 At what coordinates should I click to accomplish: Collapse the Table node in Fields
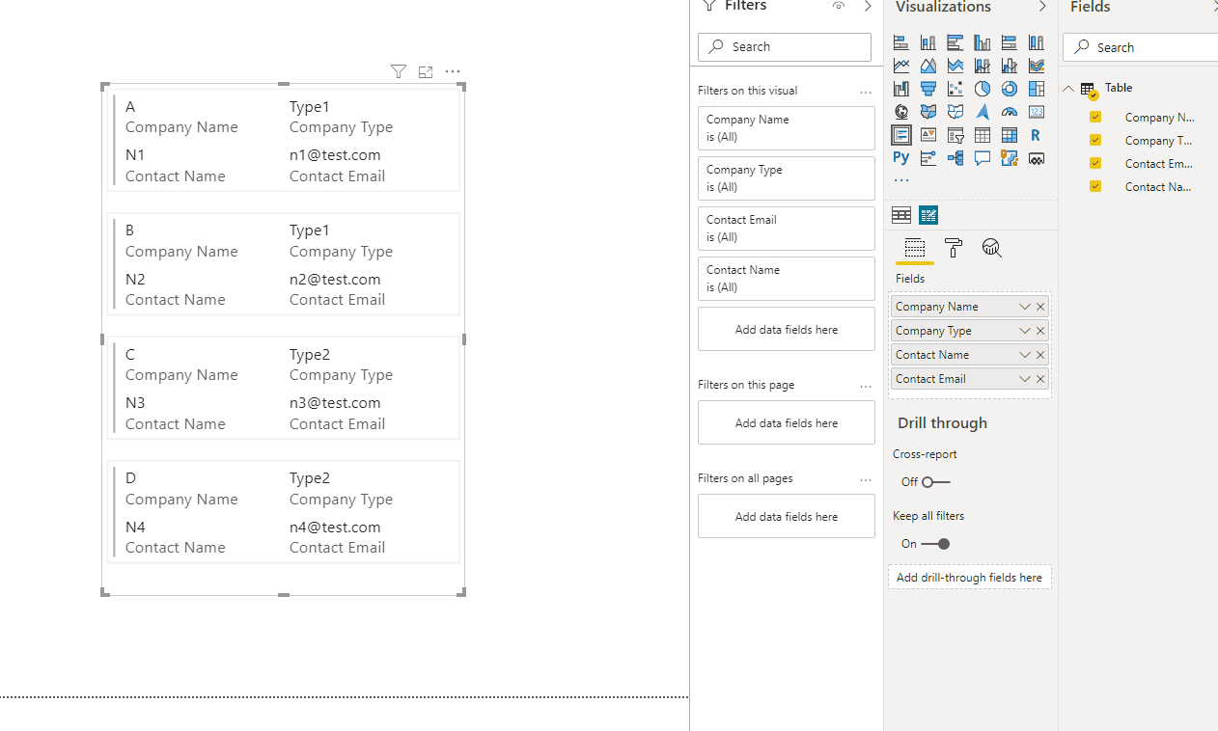click(x=1068, y=88)
